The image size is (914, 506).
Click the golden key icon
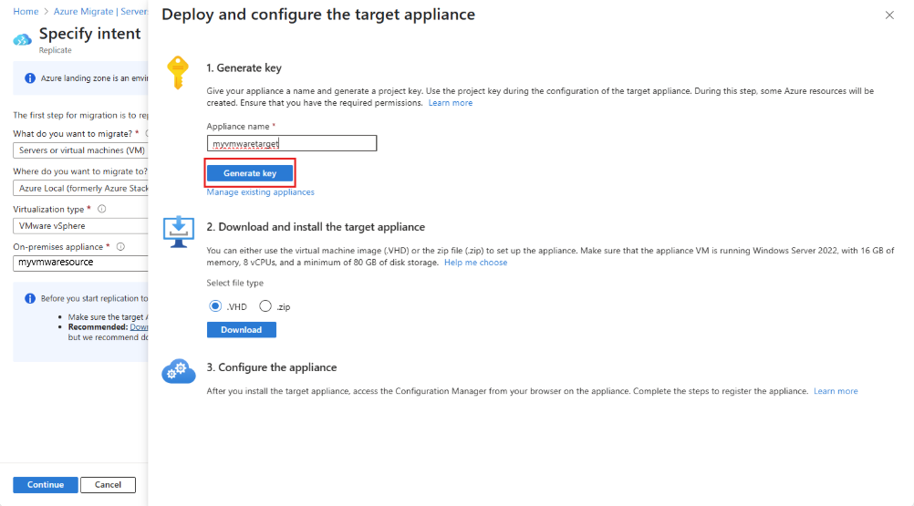178,73
